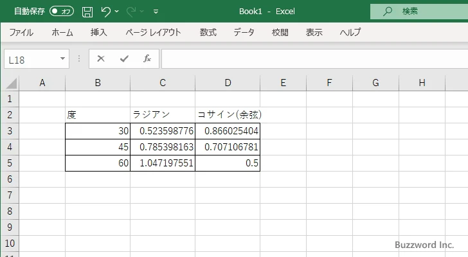Select column G header
This screenshot has width=468, height=257.
376,83
